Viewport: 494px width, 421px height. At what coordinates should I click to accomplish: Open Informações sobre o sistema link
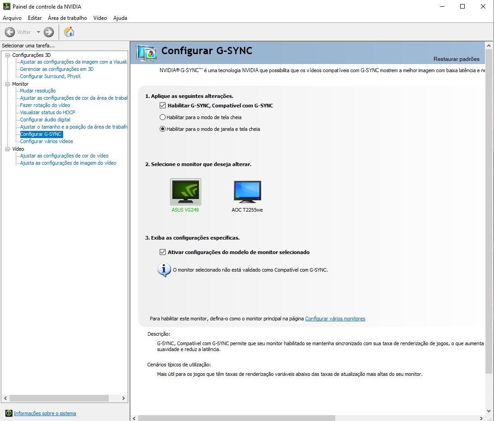click(45, 413)
